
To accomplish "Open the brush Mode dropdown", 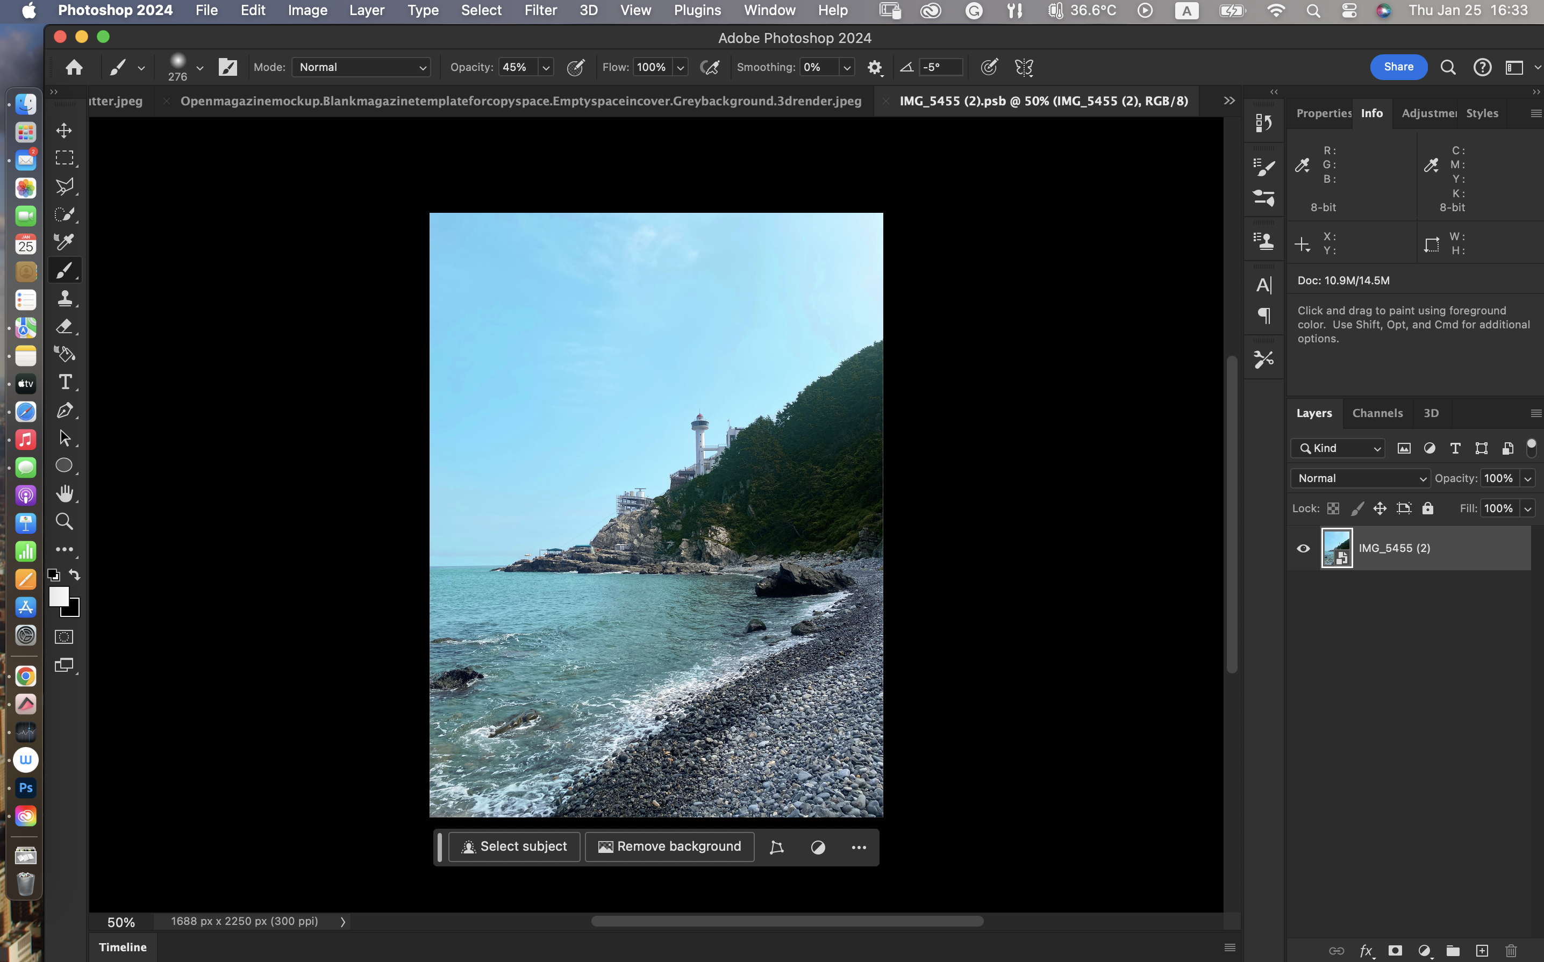I will coord(361,67).
